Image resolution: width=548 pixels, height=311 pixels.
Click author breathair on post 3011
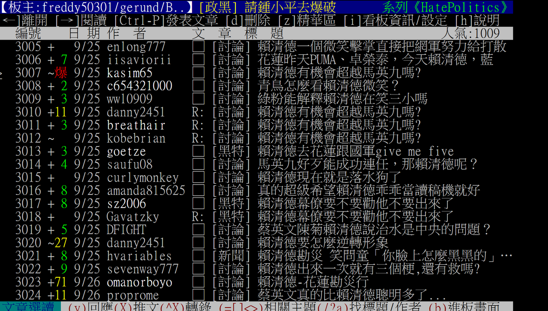click(136, 125)
